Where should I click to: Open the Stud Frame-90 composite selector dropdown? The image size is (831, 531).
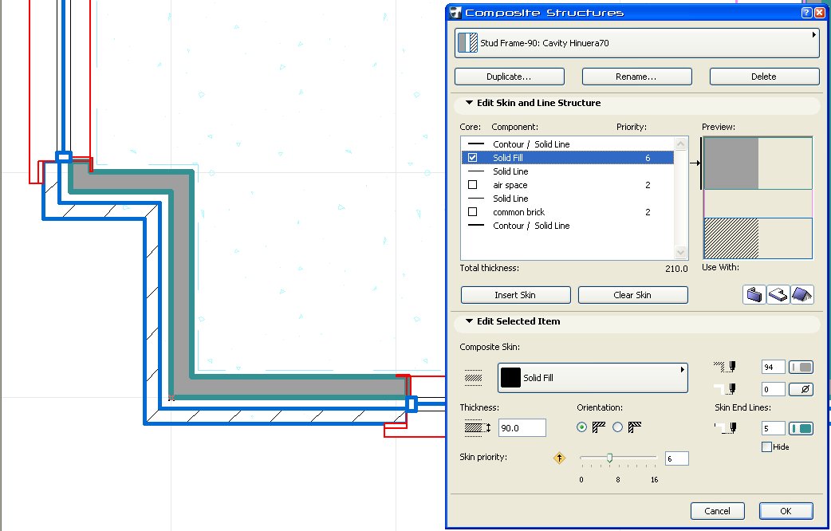[x=813, y=35]
